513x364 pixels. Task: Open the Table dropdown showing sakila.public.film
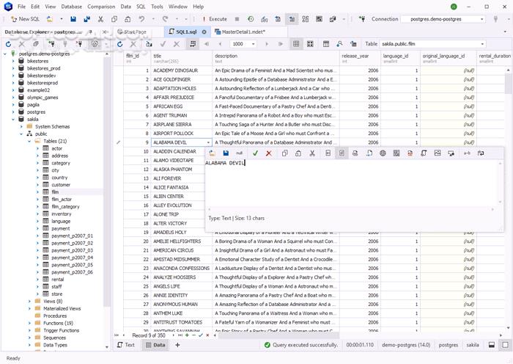coord(432,44)
